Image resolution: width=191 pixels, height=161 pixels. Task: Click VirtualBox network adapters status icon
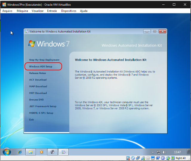click(x=138, y=158)
